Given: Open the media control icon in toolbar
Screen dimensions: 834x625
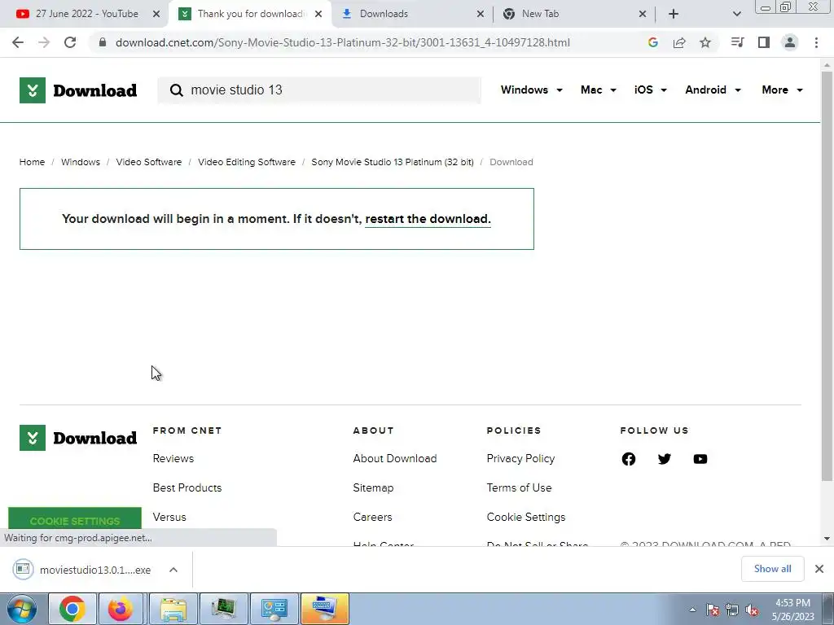Looking at the screenshot, I should pos(737,42).
